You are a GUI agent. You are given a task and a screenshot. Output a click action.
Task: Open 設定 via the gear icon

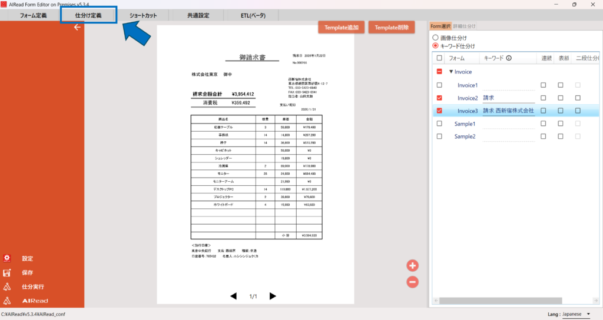[x=7, y=258]
